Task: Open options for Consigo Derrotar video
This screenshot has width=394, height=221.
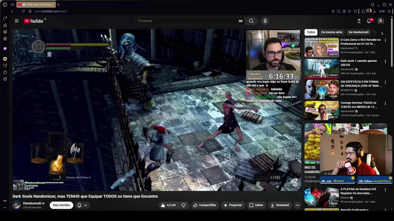Action: pos(385,103)
